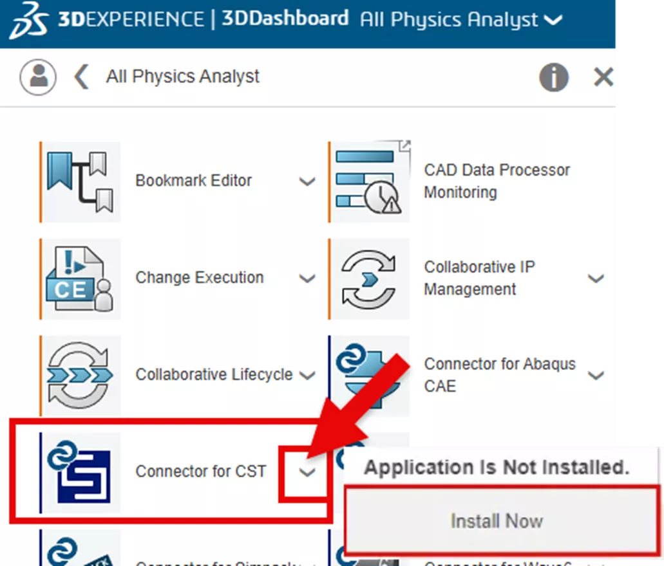The width and height of the screenshot is (664, 566).
Task: Click the Application Is Not Installed message
Action: pyautogui.click(x=497, y=468)
